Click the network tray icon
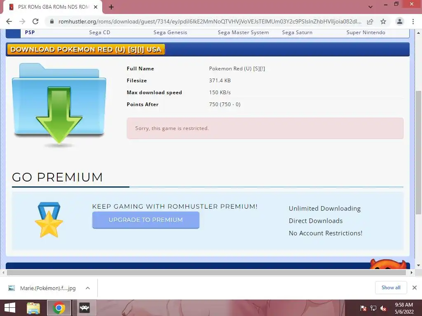This screenshot has width=422, height=316. coord(373,308)
